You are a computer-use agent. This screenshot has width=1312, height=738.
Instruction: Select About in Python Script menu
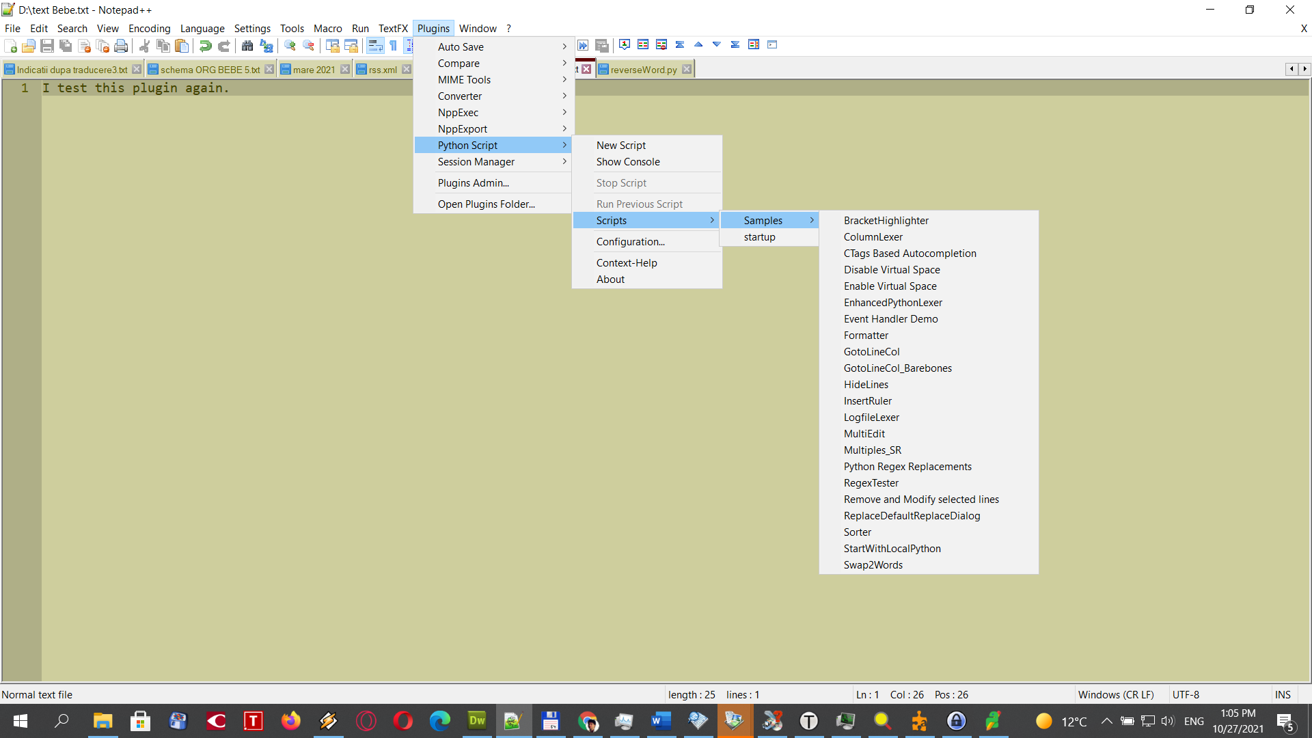pyautogui.click(x=646, y=279)
